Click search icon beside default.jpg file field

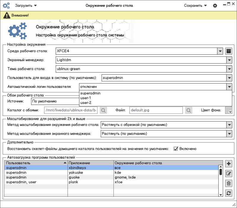coord(189,110)
